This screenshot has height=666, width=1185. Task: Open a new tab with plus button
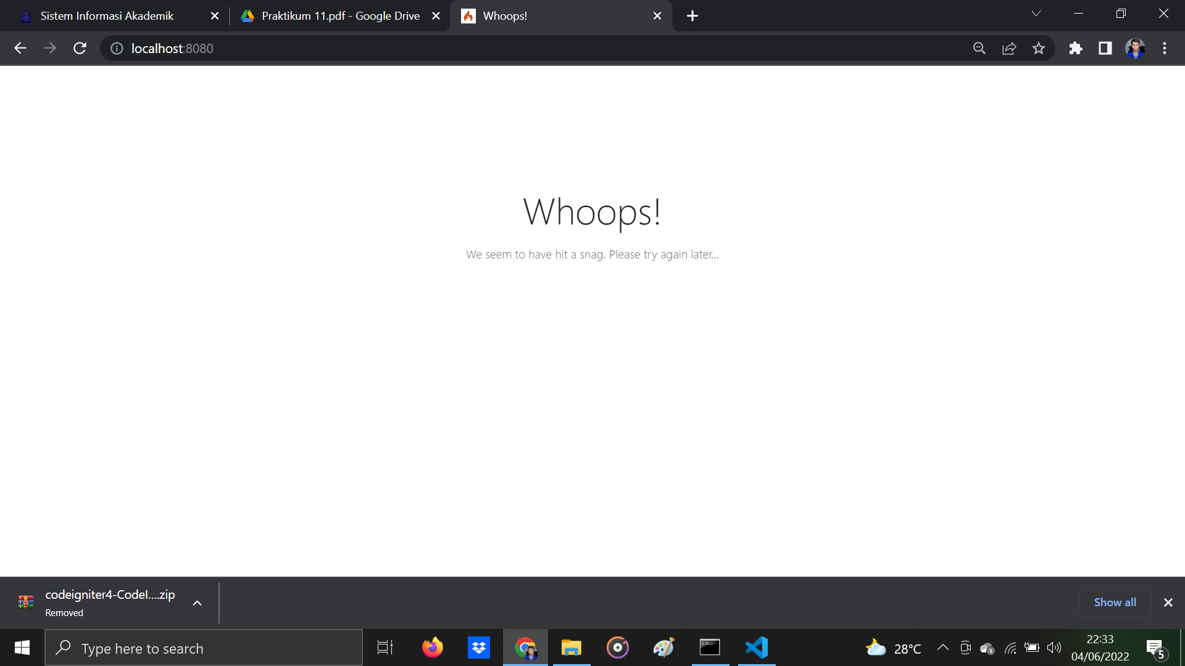point(692,16)
